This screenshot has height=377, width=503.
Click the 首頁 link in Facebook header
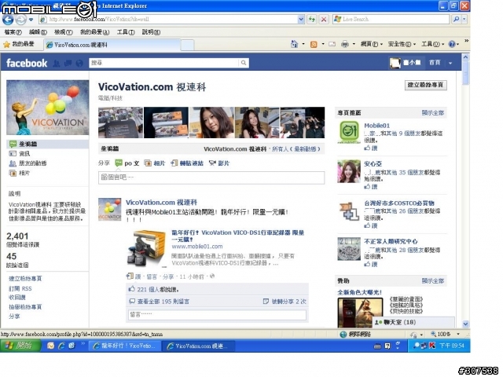435,63
